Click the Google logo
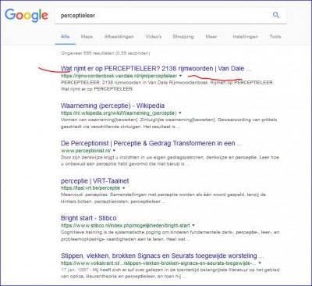 (27, 16)
